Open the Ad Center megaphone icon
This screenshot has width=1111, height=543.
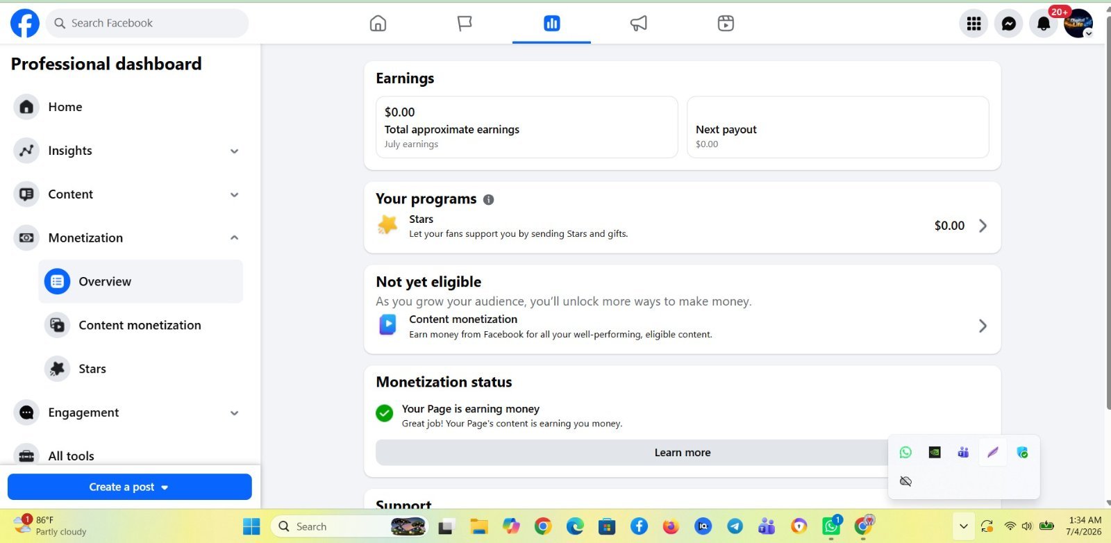click(639, 24)
